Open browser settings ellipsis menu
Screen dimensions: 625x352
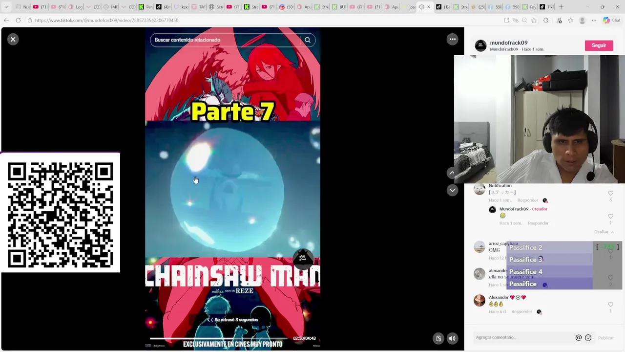pyautogui.click(x=594, y=20)
